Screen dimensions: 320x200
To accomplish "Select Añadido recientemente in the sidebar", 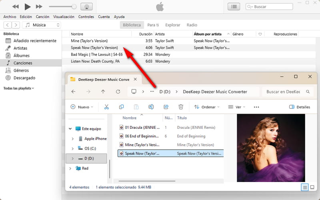I will (x=31, y=41).
